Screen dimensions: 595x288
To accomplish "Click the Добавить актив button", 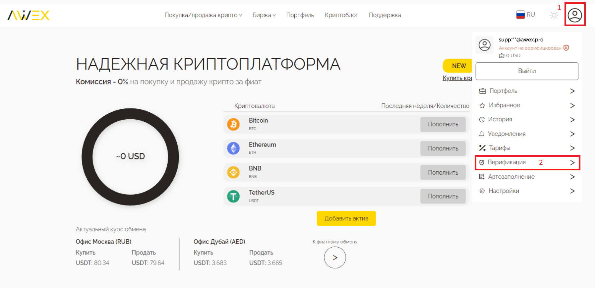I will tap(346, 218).
